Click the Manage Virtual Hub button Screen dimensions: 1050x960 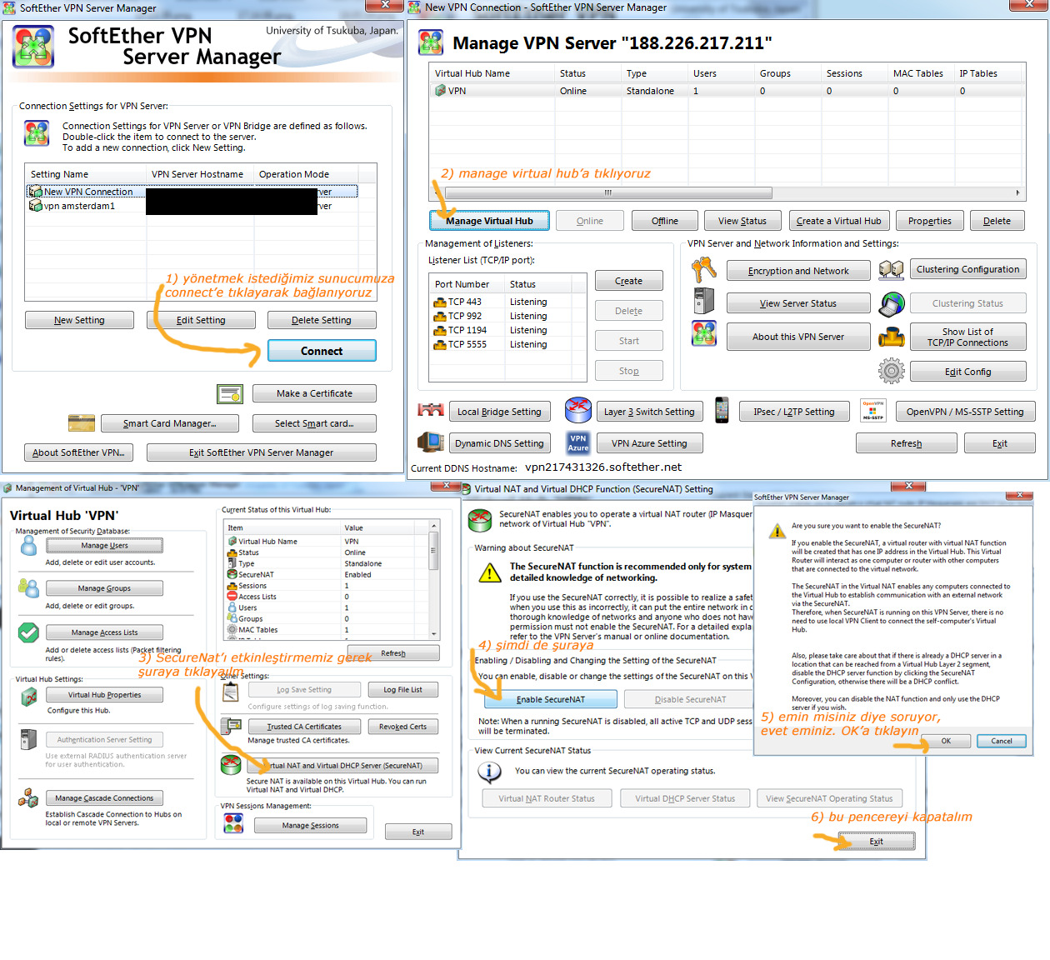[x=489, y=221]
